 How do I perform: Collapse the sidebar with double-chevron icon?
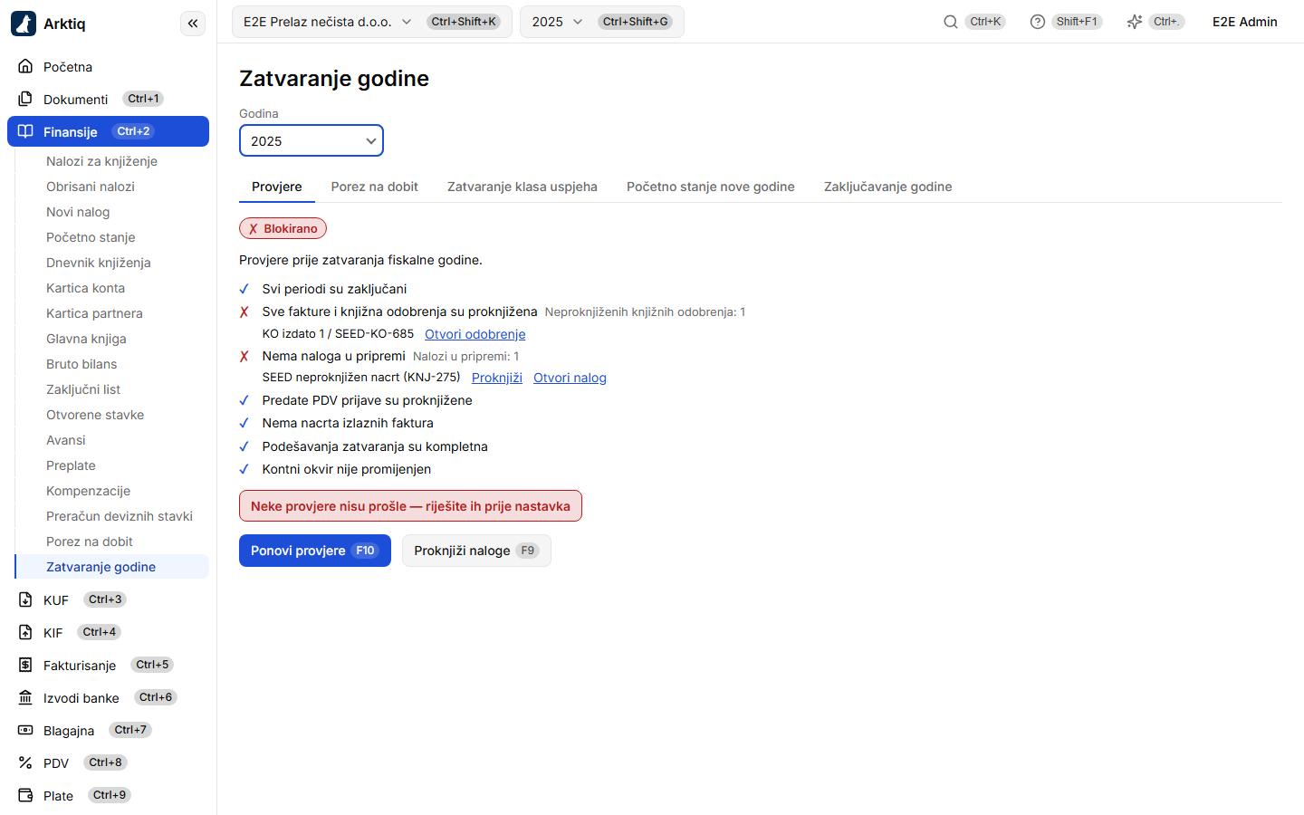point(193,24)
